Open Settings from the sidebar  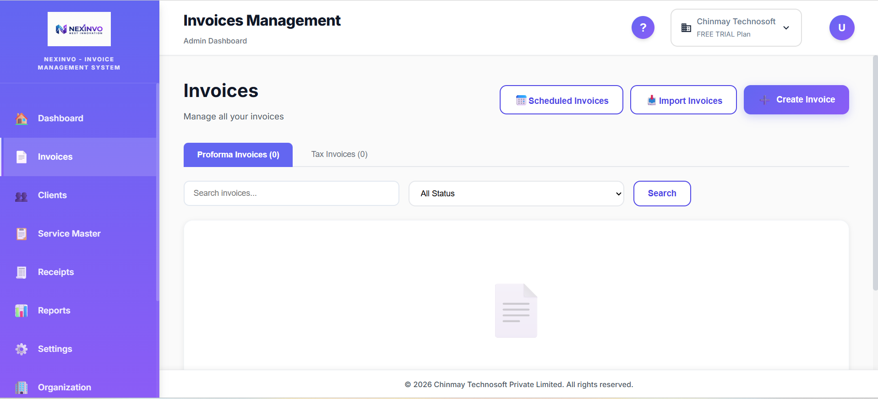79,349
